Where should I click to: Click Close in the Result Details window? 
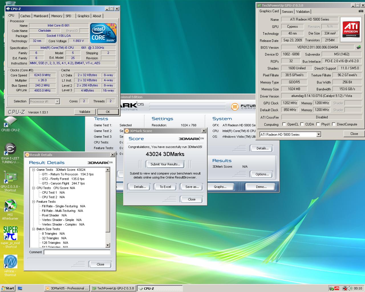tap(100, 264)
